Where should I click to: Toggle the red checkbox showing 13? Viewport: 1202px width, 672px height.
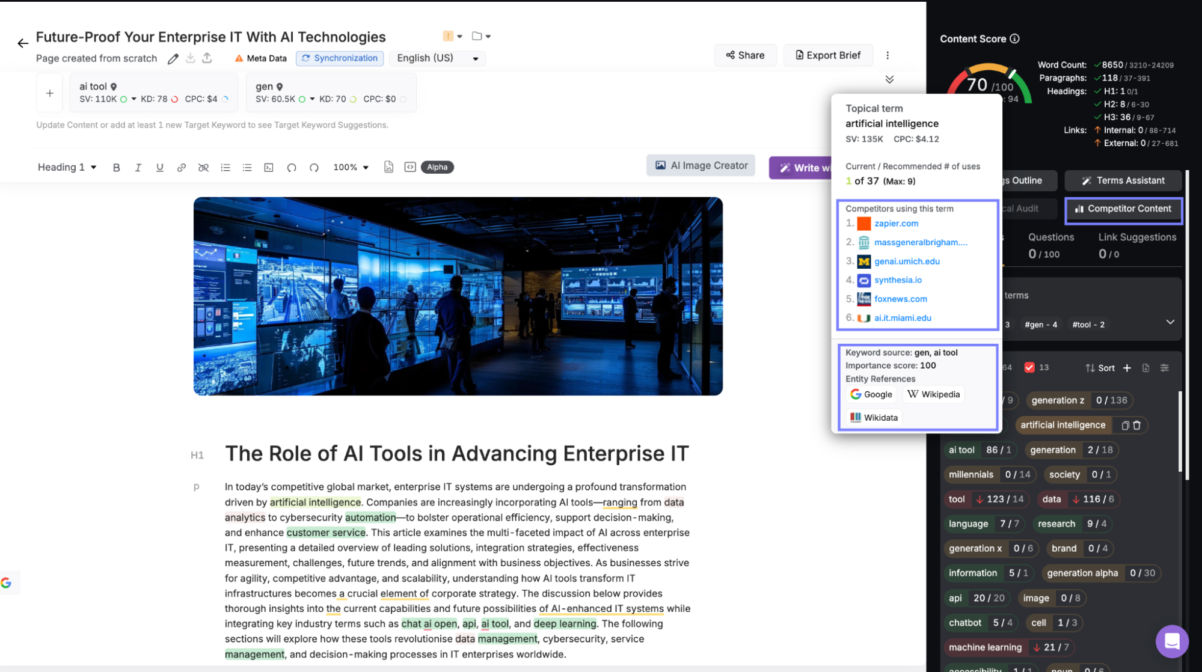click(1029, 368)
